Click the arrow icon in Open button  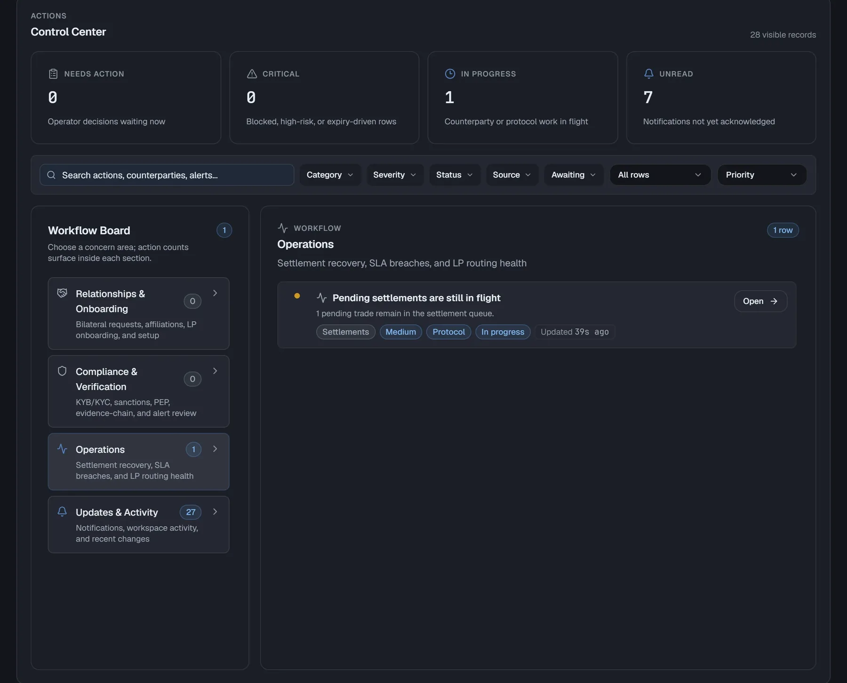(774, 301)
